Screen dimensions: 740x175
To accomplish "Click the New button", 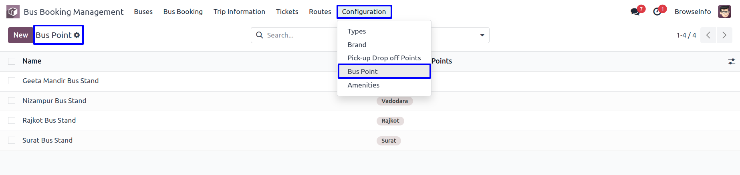I will pyautogui.click(x=21, y=35).
